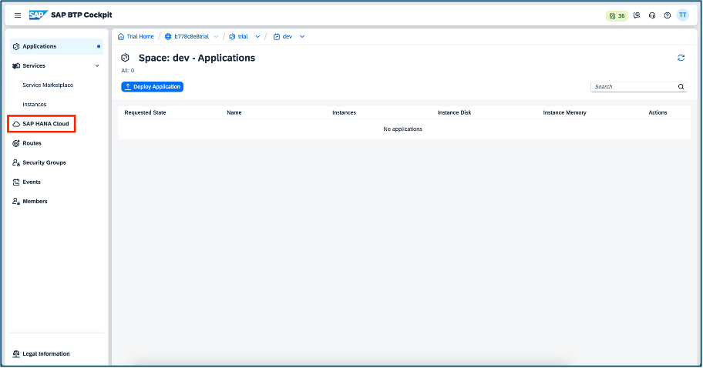The height and width of the screenshot is (368, 703).
Task: Click the Name column header
Action: click(x=234, y=113)
